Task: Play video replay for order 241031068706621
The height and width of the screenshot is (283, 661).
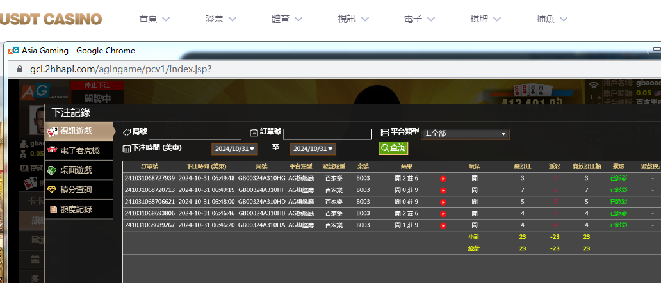Action: click(x=443, y=202)
